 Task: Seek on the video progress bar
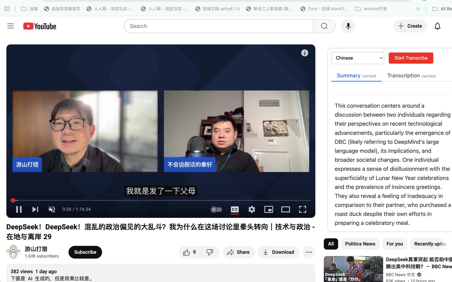[x=162, y=200]
